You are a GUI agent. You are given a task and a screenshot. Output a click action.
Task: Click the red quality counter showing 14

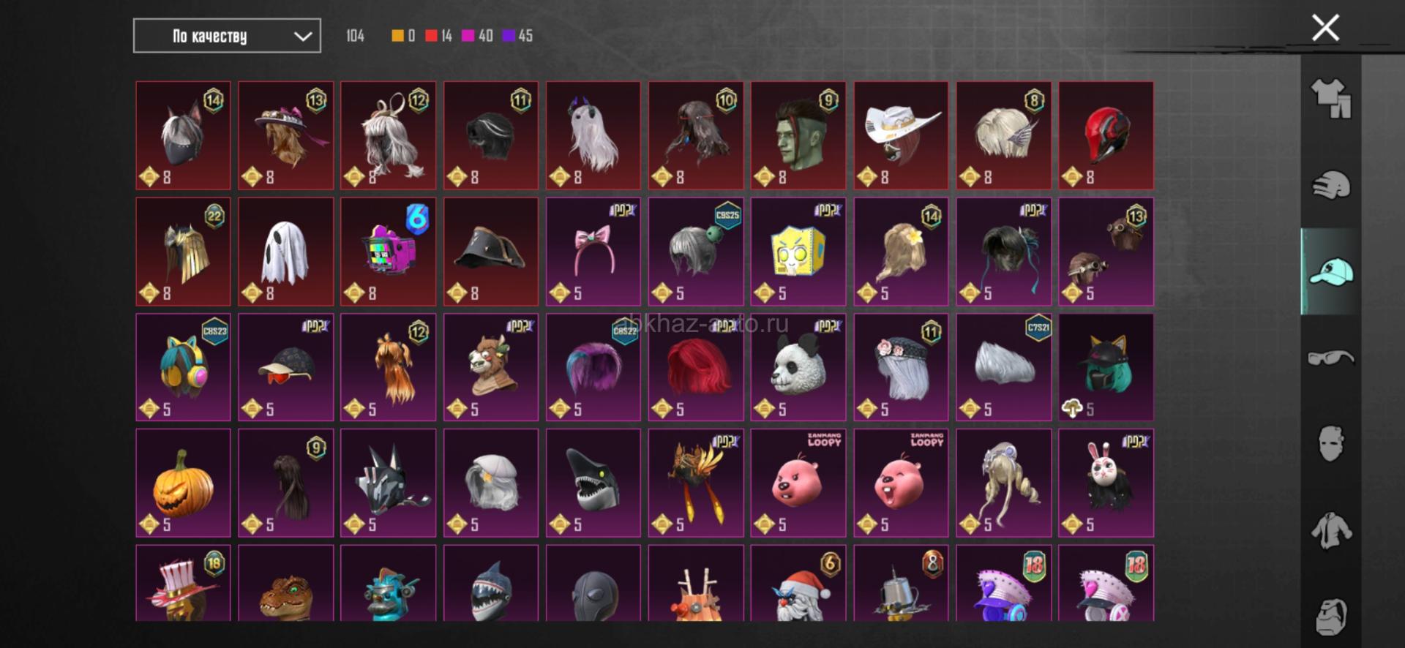[x=438, y=36]
